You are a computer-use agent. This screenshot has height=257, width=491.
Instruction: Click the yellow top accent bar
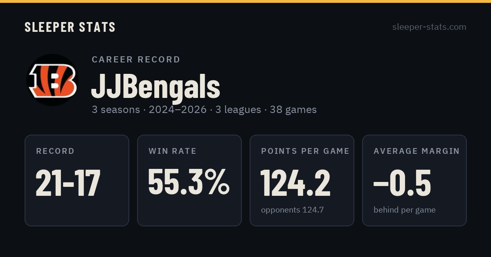coord(245,1)
